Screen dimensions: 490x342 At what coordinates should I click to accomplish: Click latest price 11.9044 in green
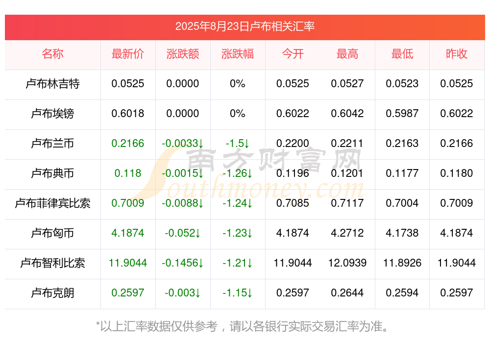click(128, 263)
